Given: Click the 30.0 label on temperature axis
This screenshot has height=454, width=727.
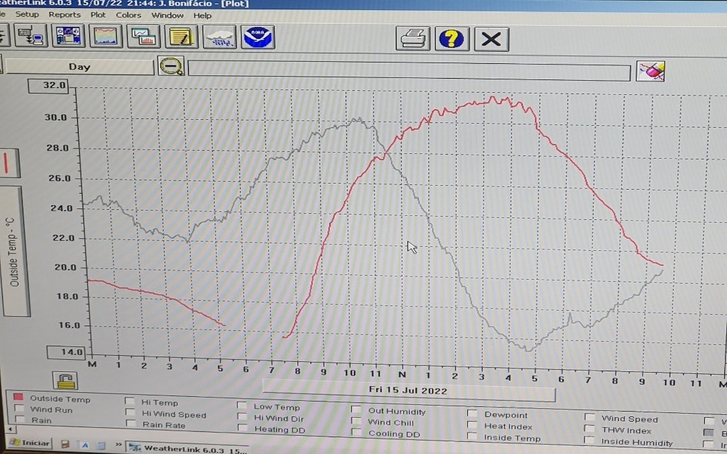Looking at the screenshot, I should 56,118.
